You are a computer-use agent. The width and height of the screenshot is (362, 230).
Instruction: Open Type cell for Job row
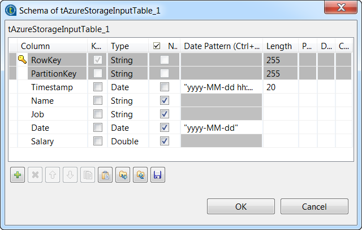point(128,114)
